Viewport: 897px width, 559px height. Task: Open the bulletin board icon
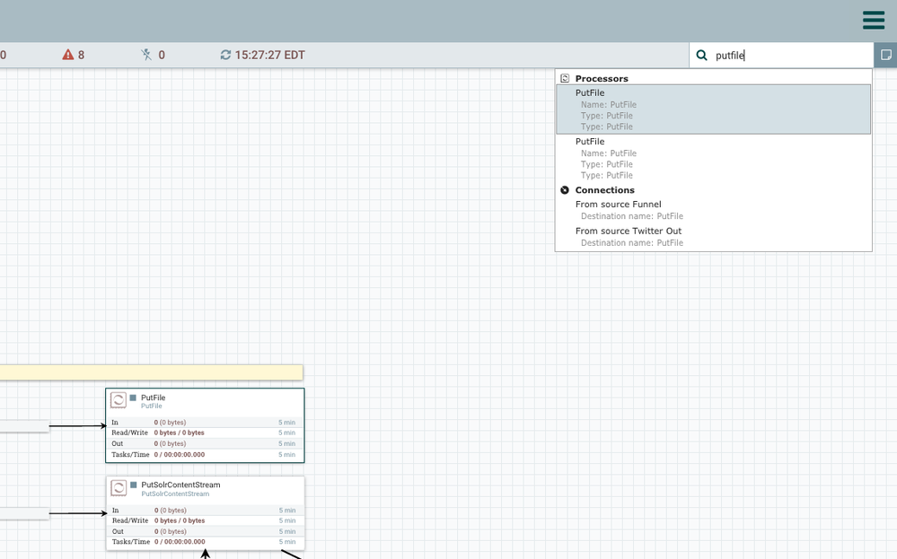(x=885, y=56)
